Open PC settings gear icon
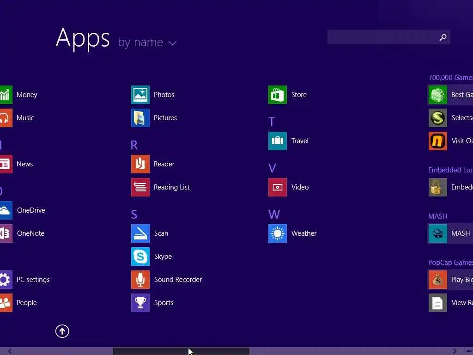This screenshot has width=473, height=355. point(6,280)
